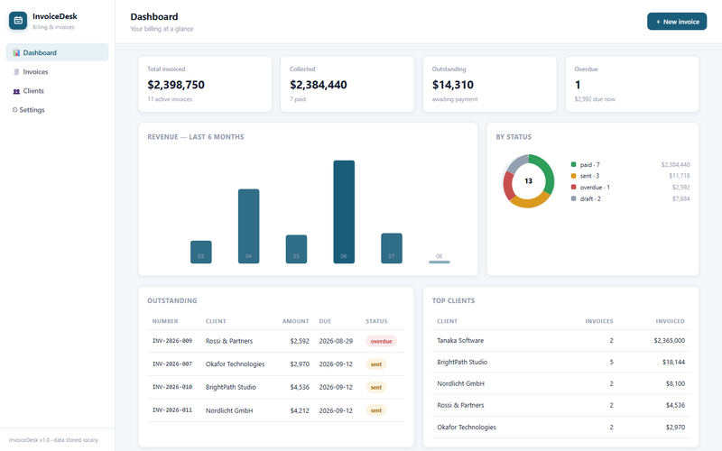Click the InvoiceDesk calendar logo icon
The image size is (722, 451).
coord(18,21)
